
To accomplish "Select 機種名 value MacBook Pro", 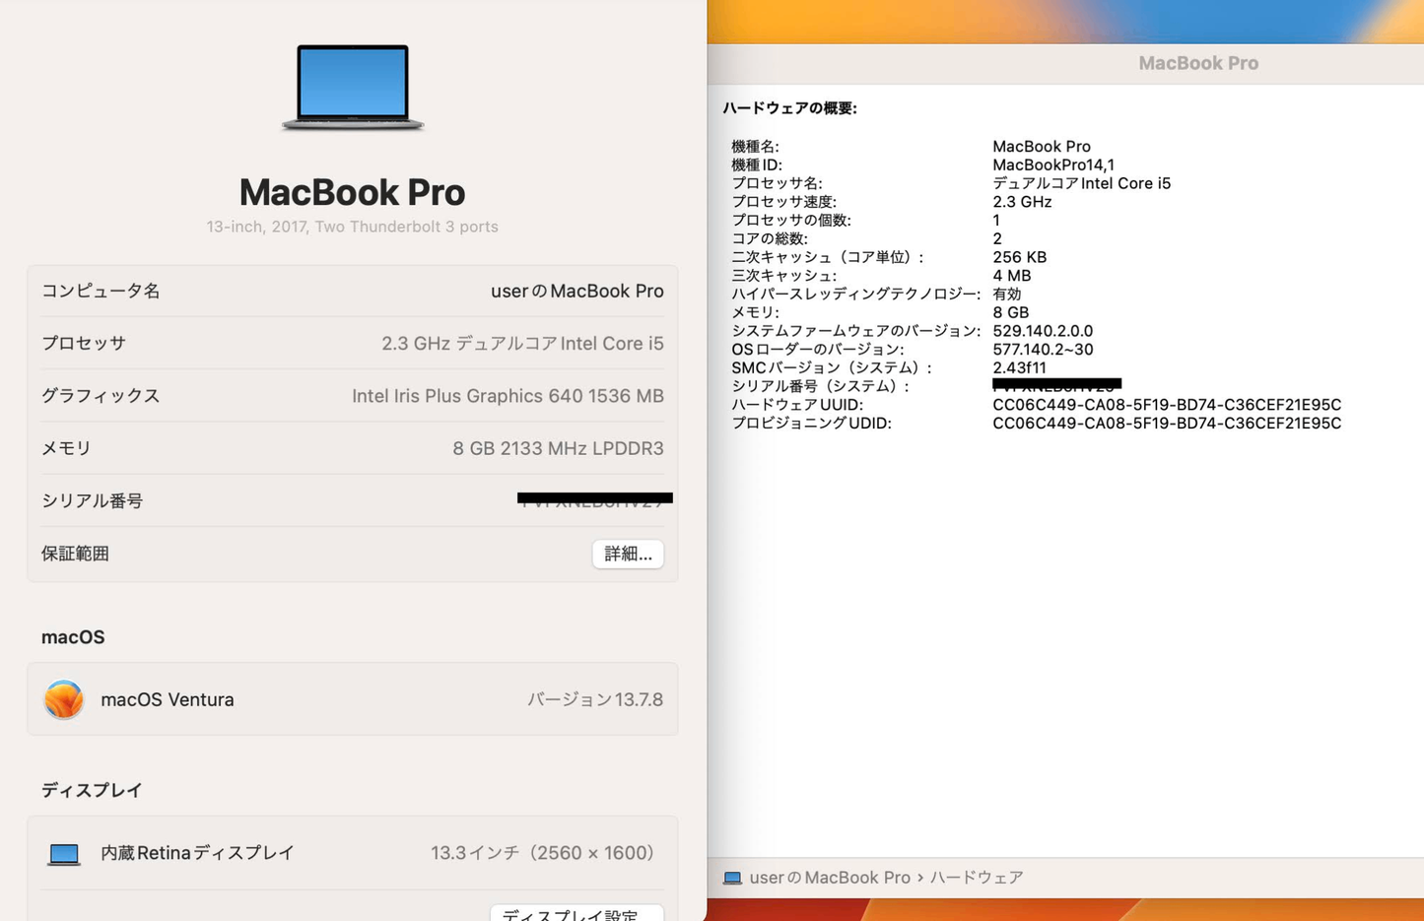I will 1042,147.
